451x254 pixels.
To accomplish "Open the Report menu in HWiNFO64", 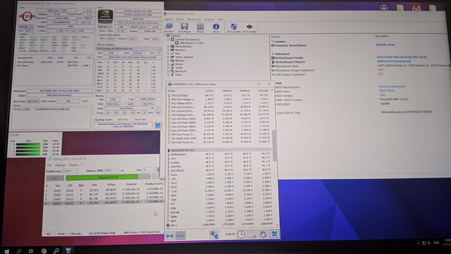I will 180,19.
